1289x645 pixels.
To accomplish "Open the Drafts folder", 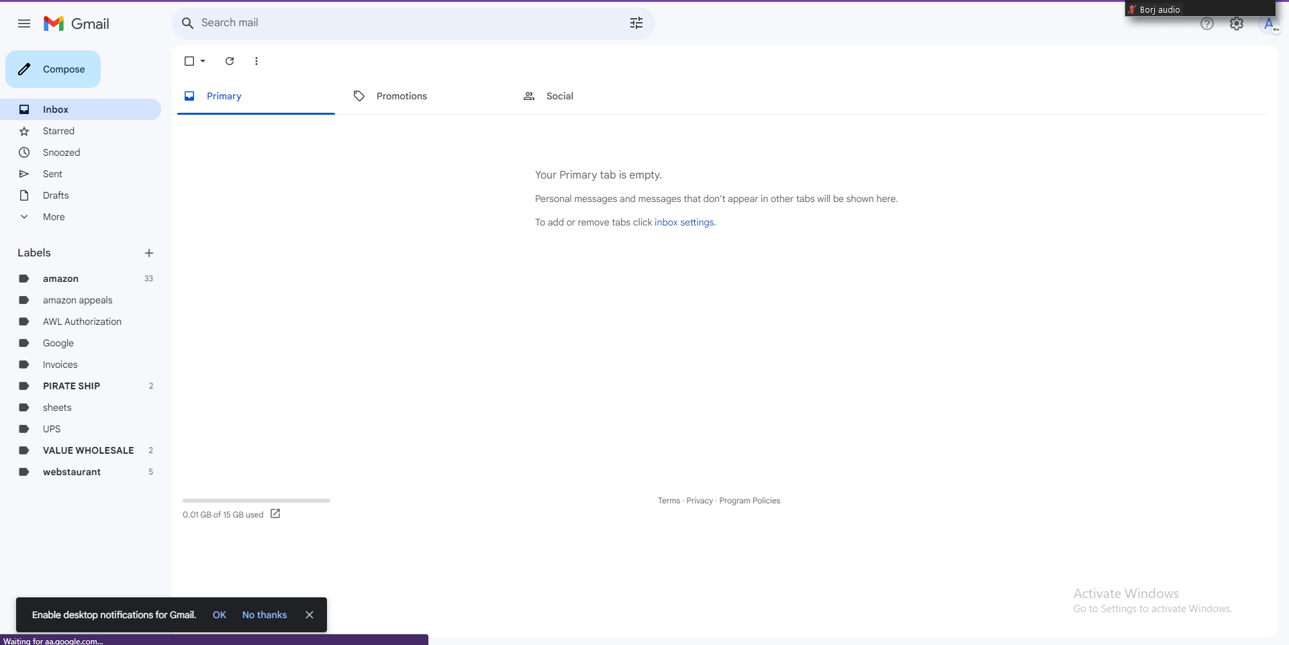I will point(81,195).
